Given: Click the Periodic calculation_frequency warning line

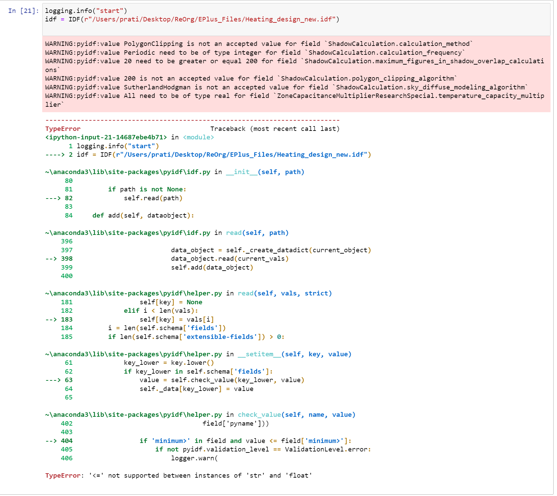Looking at the screenshot, I should pos(255,53).
